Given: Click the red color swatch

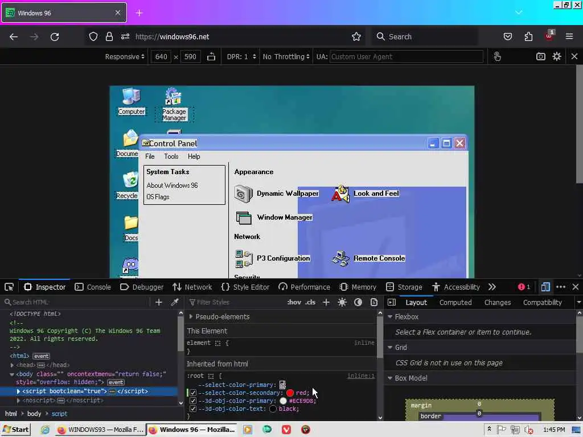Looking at the screenshot, I should click(x=290, y=393).
